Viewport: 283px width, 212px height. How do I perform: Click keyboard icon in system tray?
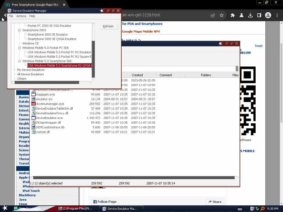coord(240,209)
